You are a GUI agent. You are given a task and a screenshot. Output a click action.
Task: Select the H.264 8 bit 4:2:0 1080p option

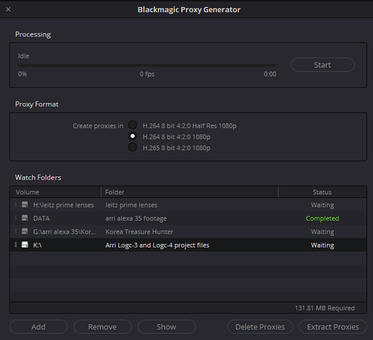133,136
